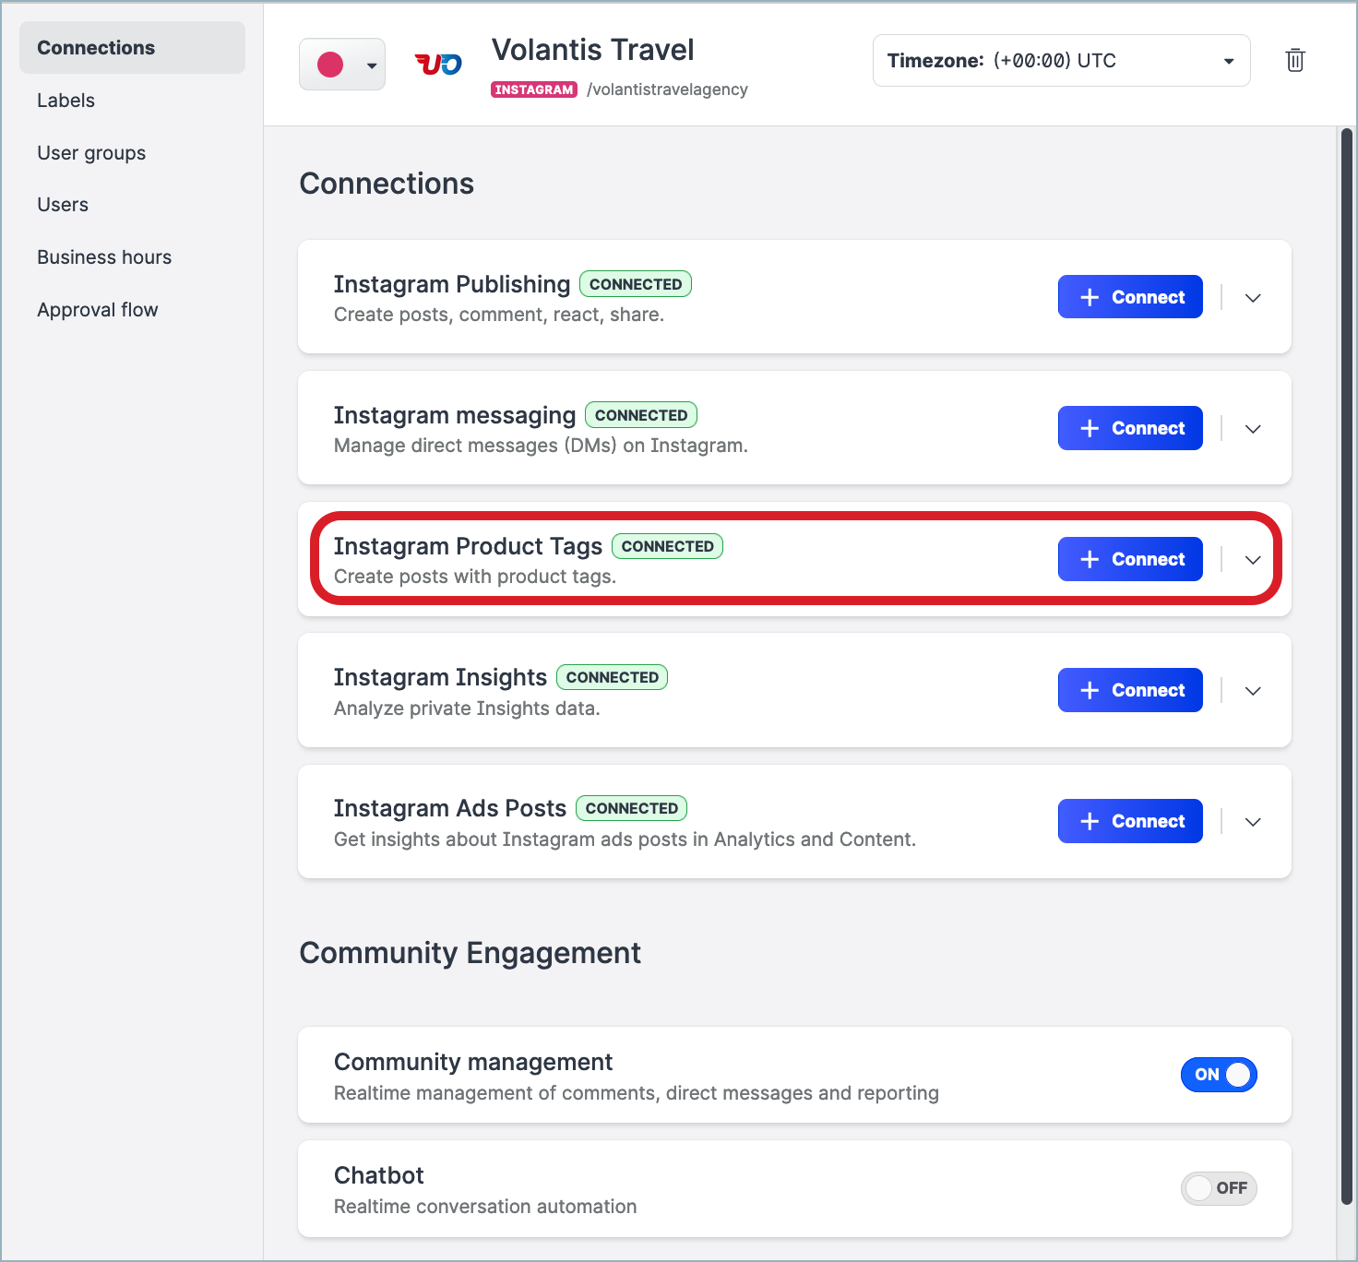Expand the Instagram Insights section chevron
Screen dimensions: 1358x1262
click(x=1253, y=691)
